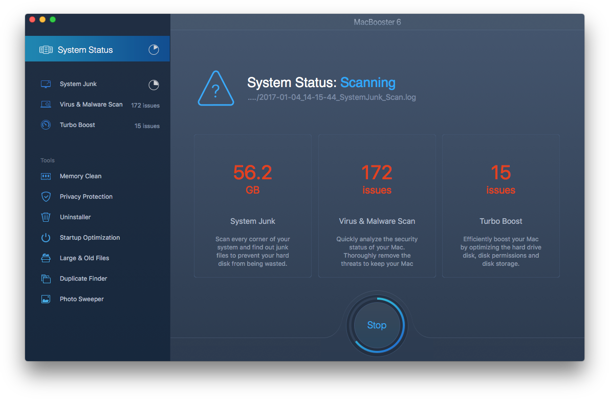
Task: Click the System Status book icon
Action: [x=46, y=50]
